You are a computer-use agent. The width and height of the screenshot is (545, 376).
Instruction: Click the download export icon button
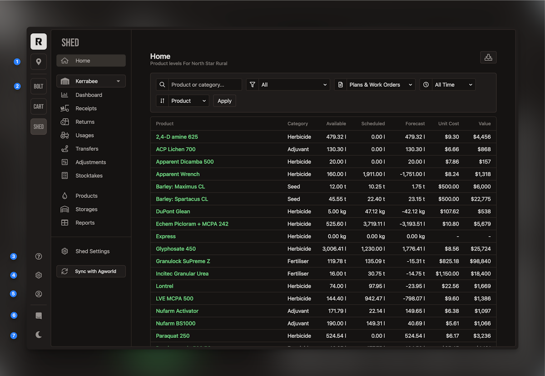coord(488,57)
